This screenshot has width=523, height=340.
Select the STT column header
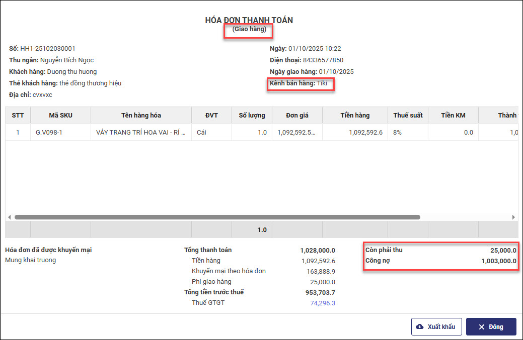(x=18, y=115)
